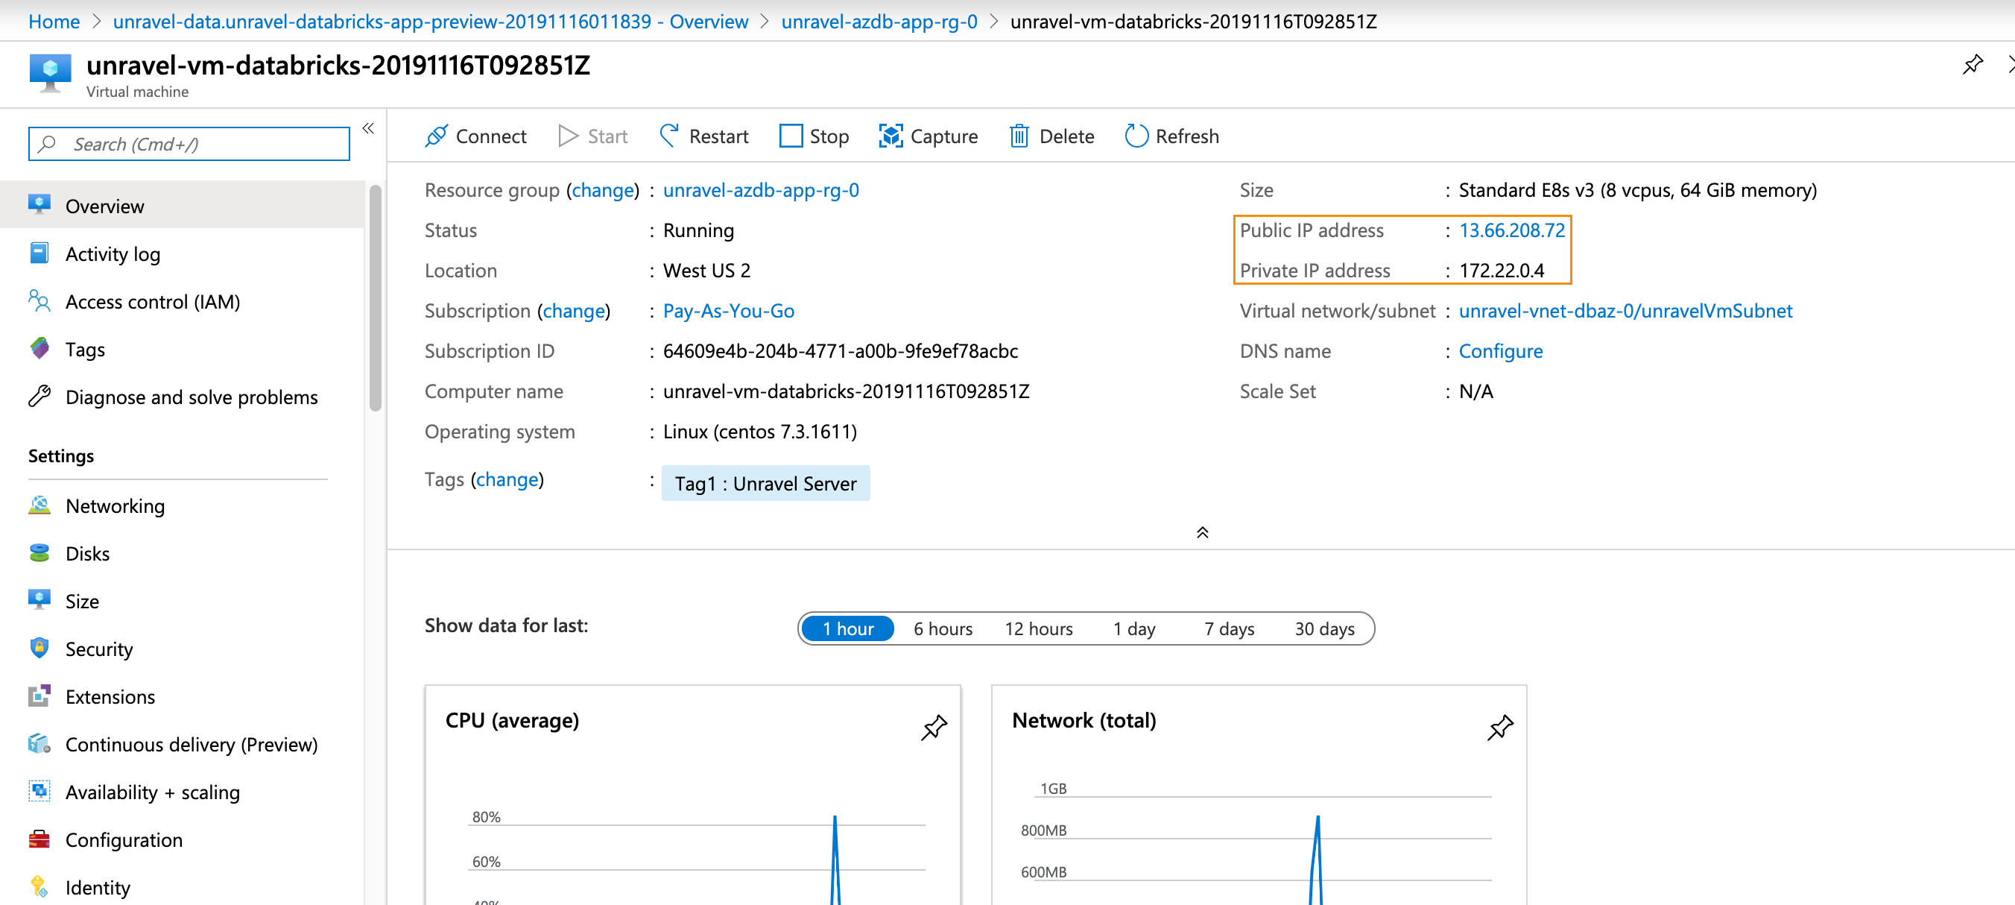This screenshot has width=2015, height=905.
Task: Open the Pay-As-You-Go subscription link
Action: point(728,311)
